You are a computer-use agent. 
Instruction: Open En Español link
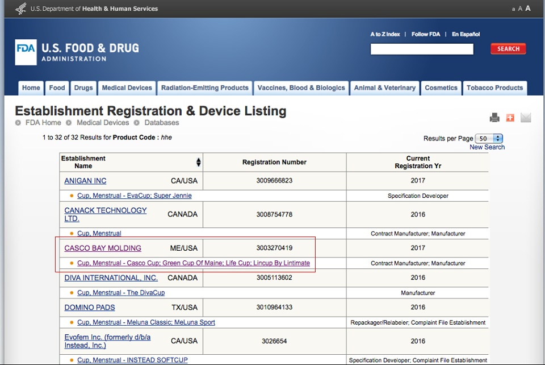466,34
